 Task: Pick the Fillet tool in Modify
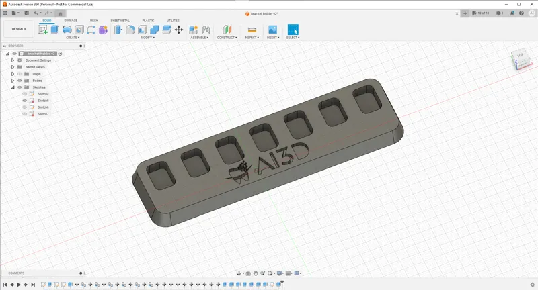click(x=130, y=30)
